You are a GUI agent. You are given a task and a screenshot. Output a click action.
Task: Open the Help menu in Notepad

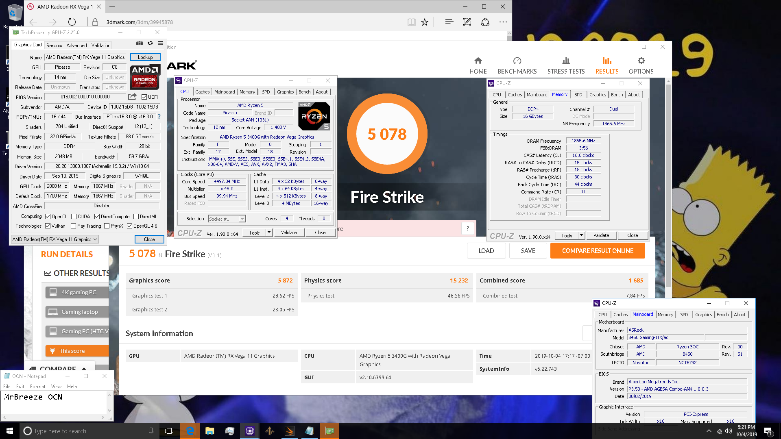click(x=72, y=387)
